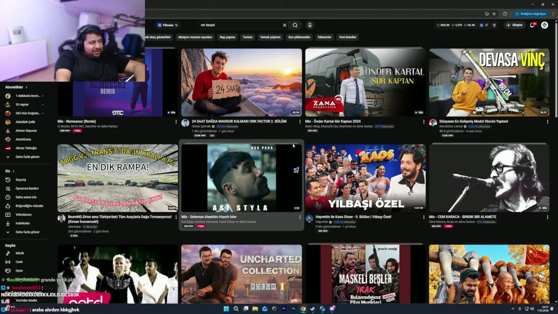Screen dimensions: 558x314
Task: Expand 'Daha fazla göster' under Siz
Action: (x=27, y=232)
